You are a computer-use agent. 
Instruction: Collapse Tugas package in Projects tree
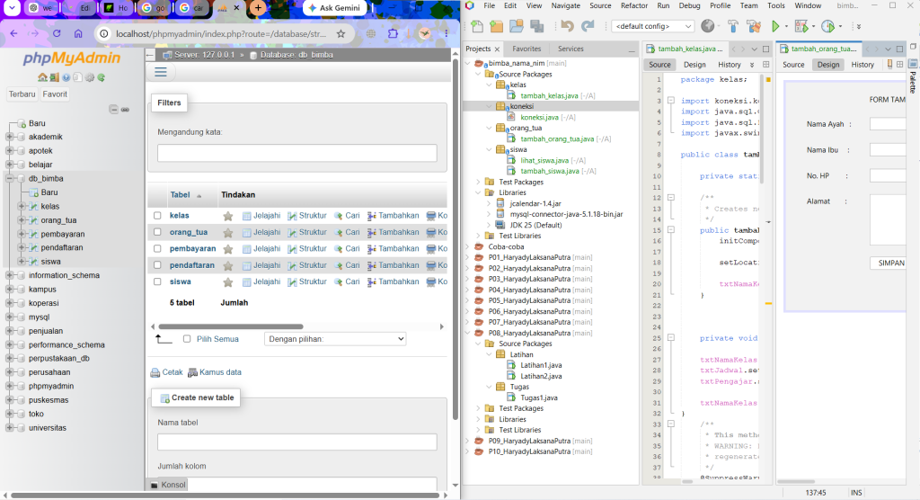click(x=489, y=387)
